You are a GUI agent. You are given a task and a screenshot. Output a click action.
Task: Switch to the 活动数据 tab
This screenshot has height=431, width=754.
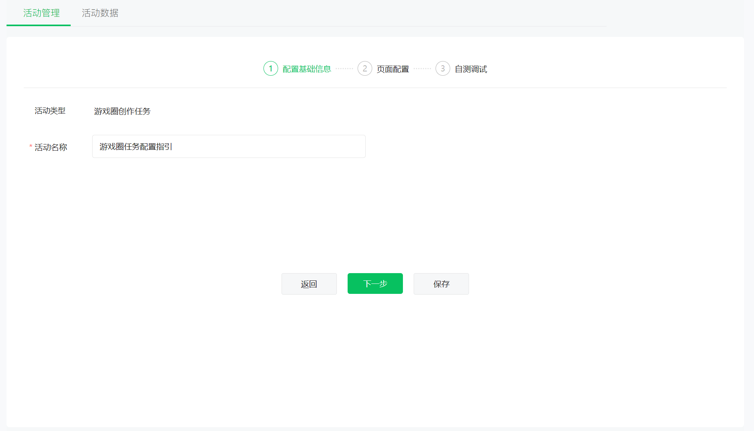click(x=100, y=13)
